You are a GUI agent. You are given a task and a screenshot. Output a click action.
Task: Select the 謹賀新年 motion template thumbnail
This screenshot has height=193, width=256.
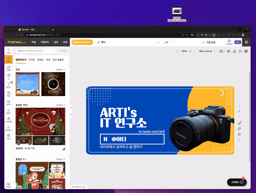click(28, 84)
